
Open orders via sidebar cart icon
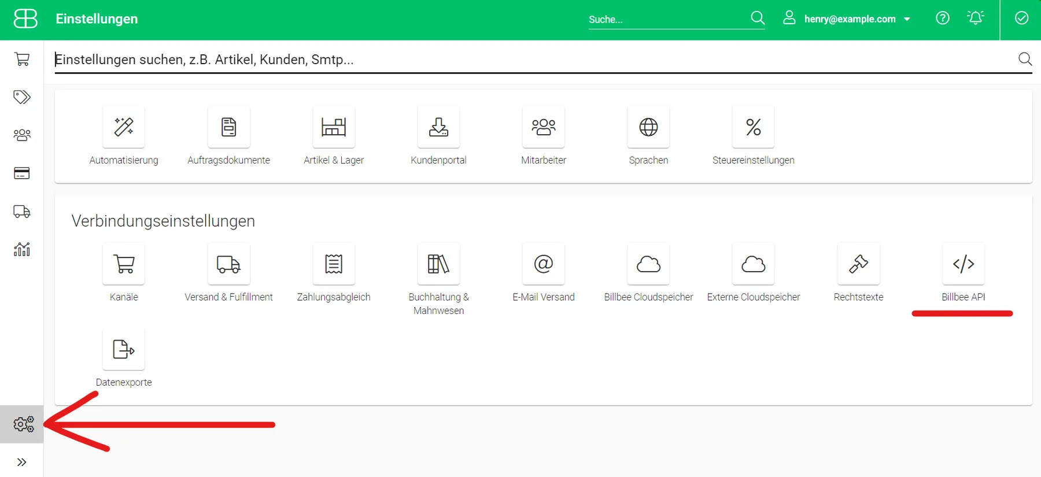point(22,59)
